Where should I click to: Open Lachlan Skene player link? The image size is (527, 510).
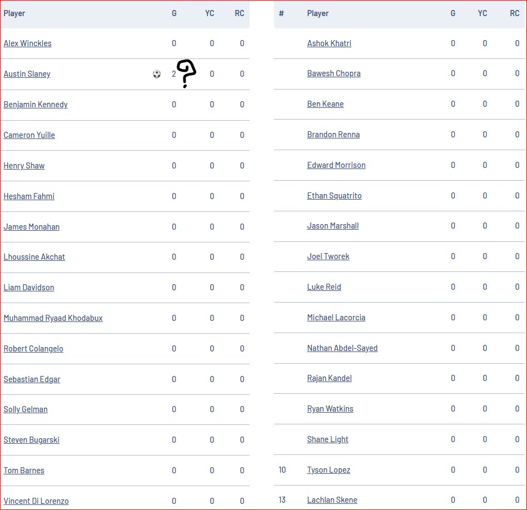[x=332, y=500]
